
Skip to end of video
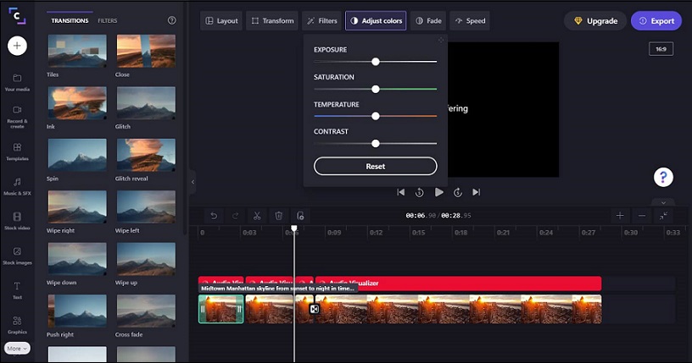tap(477, 192)
